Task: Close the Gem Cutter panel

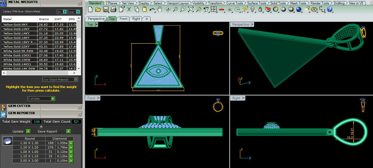Action: click(x=80, y=107)
